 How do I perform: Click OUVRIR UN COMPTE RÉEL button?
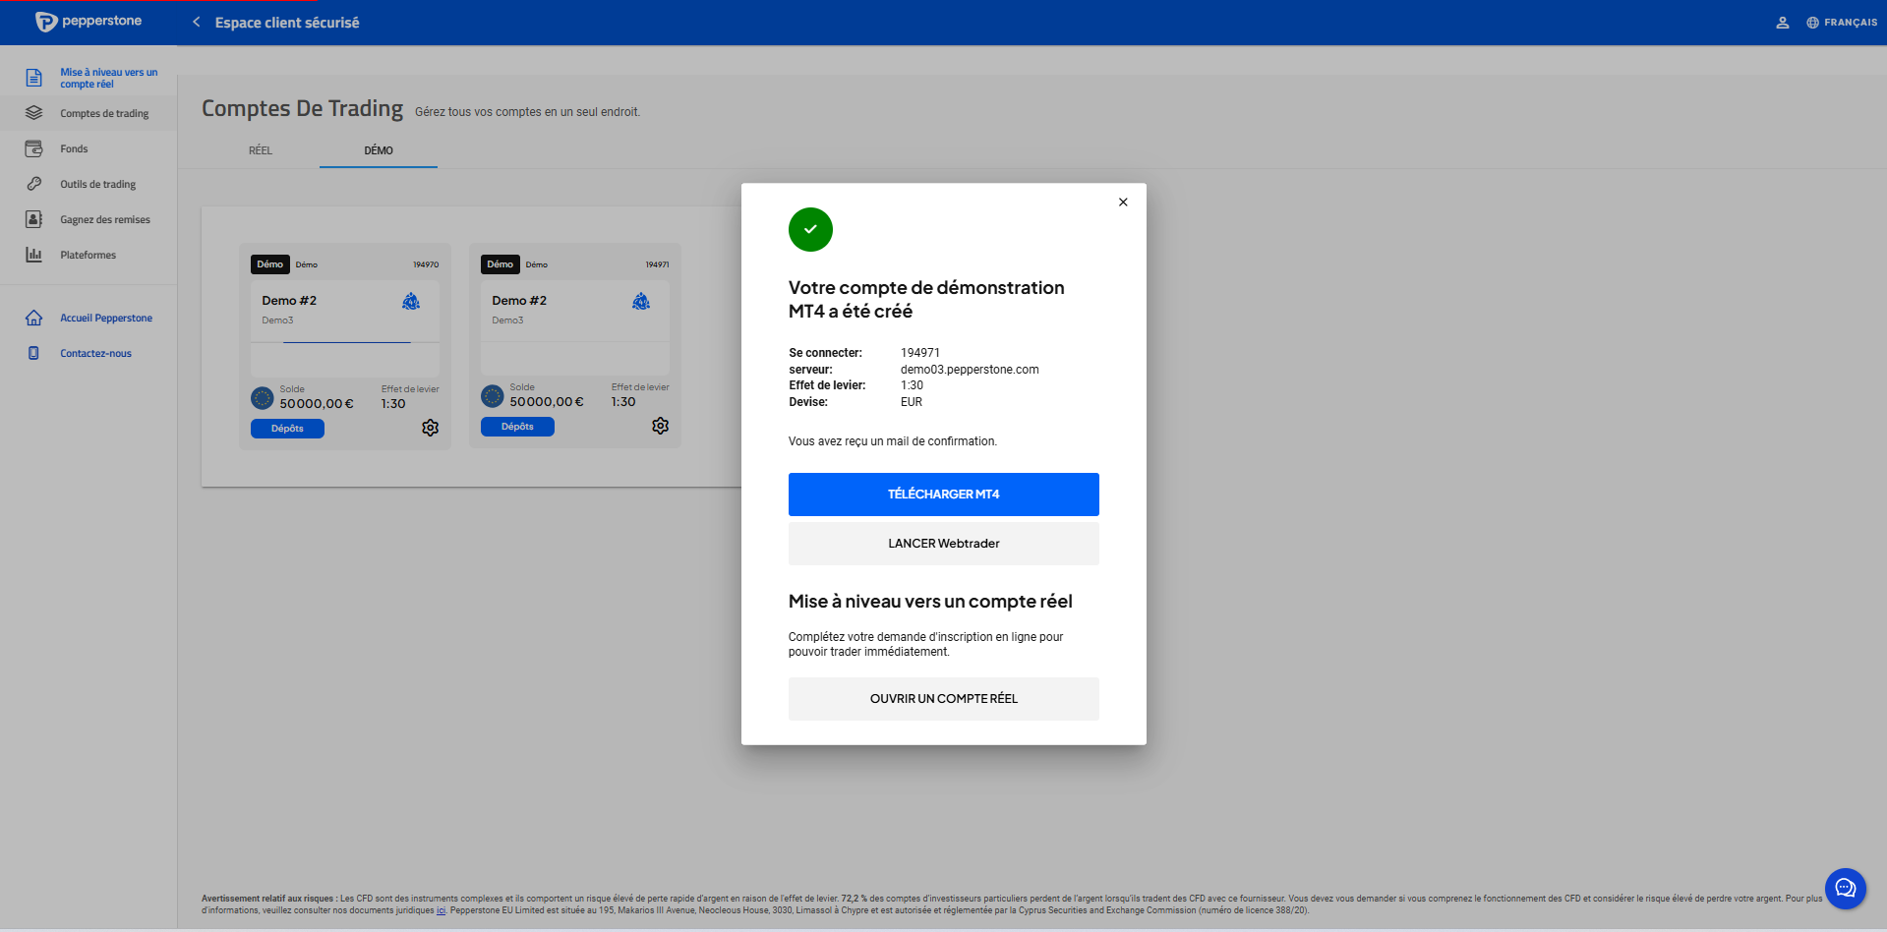(943, 699)
